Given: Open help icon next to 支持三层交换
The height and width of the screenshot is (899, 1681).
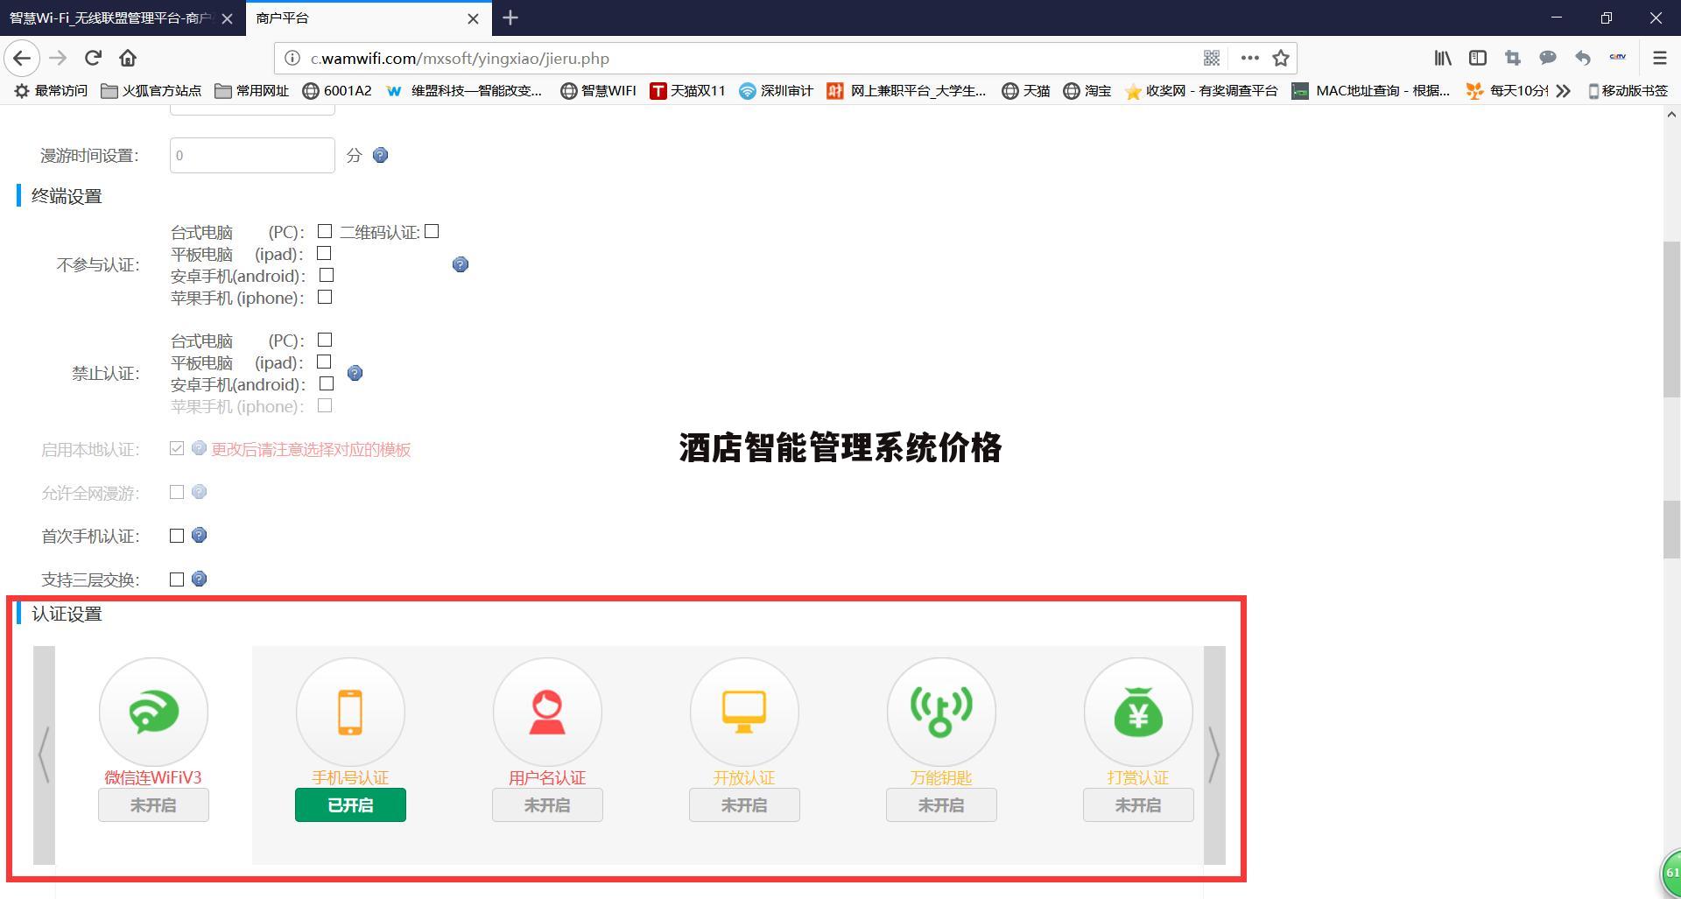Looking at the screenshot, I should point(200,579).
